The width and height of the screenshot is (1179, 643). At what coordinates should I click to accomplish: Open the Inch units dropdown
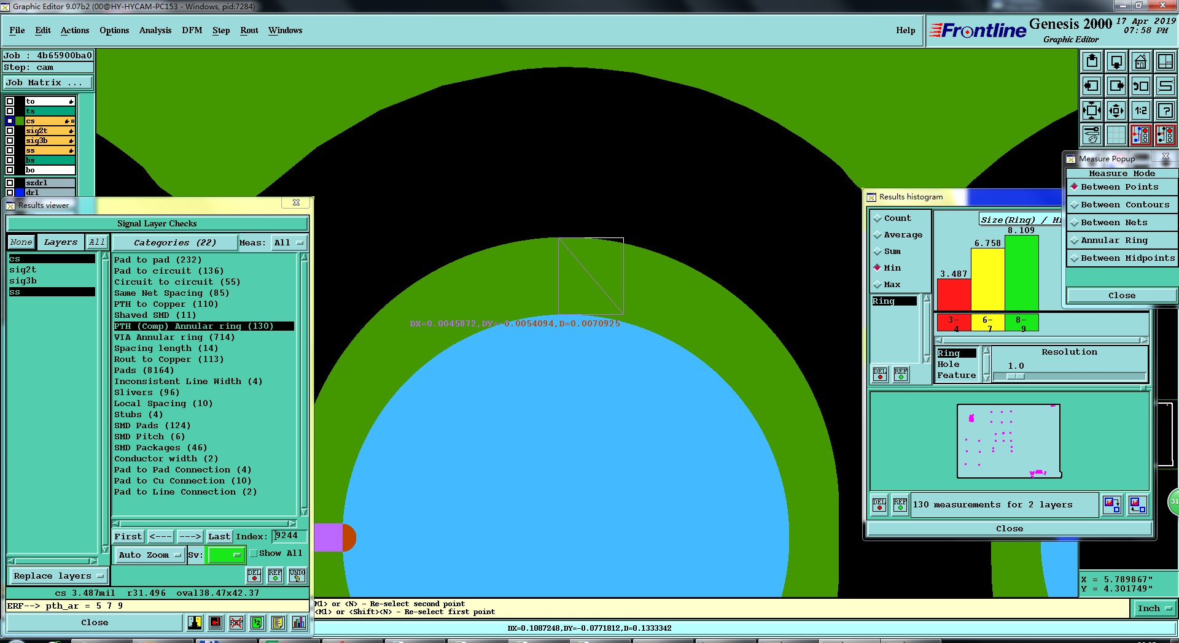1154,609
